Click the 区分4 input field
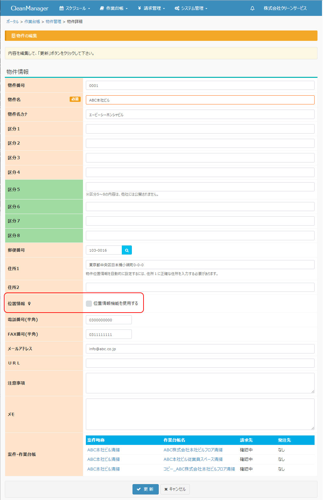 click(200, 172)
